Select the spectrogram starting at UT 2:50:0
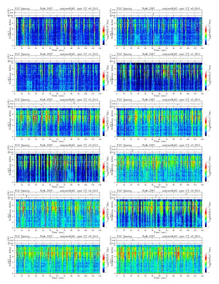 pyautogui.click(x=160, y=122)
